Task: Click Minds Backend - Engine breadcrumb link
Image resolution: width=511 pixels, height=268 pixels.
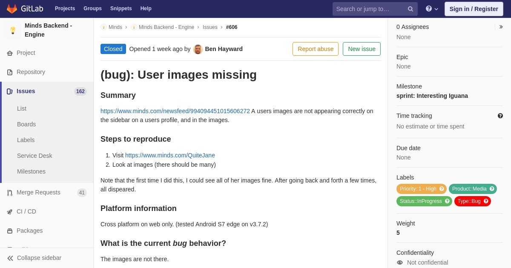Action: tap(167, 27)
